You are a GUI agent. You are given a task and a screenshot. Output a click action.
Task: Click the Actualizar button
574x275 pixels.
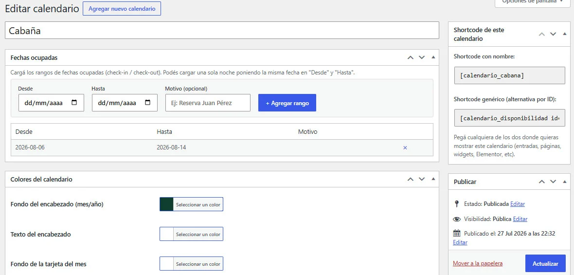(545, 264)
